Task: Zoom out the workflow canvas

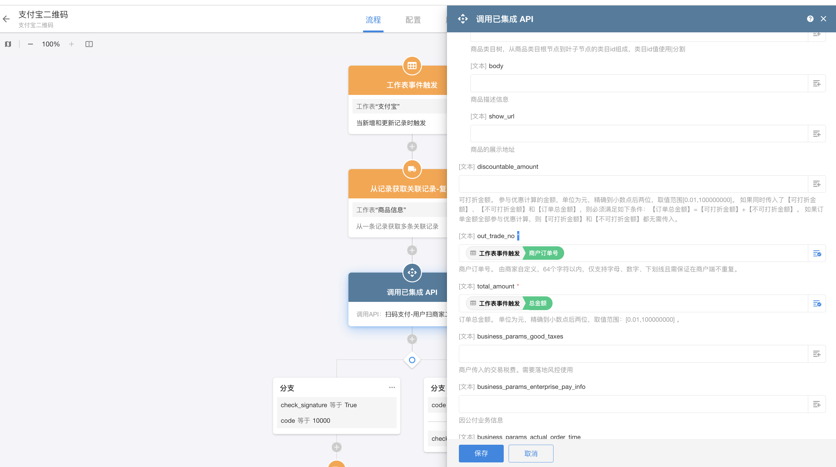Action: pos(30,44)
